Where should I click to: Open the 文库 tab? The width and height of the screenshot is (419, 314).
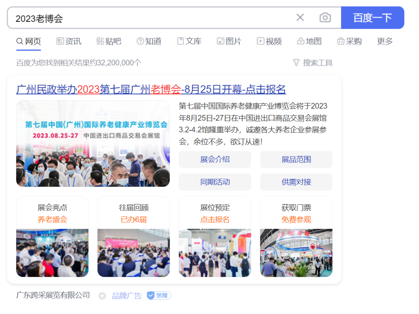189,41
